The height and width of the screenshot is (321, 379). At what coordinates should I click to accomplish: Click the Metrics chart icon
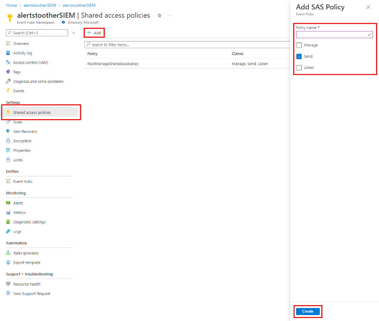click(8, 212)
